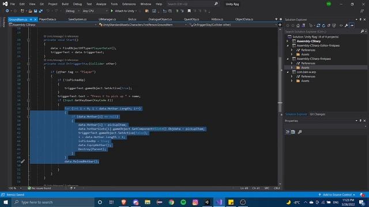Collapse the Assembly-CSharp-Editor-firstpass project node

pos(287,45)
